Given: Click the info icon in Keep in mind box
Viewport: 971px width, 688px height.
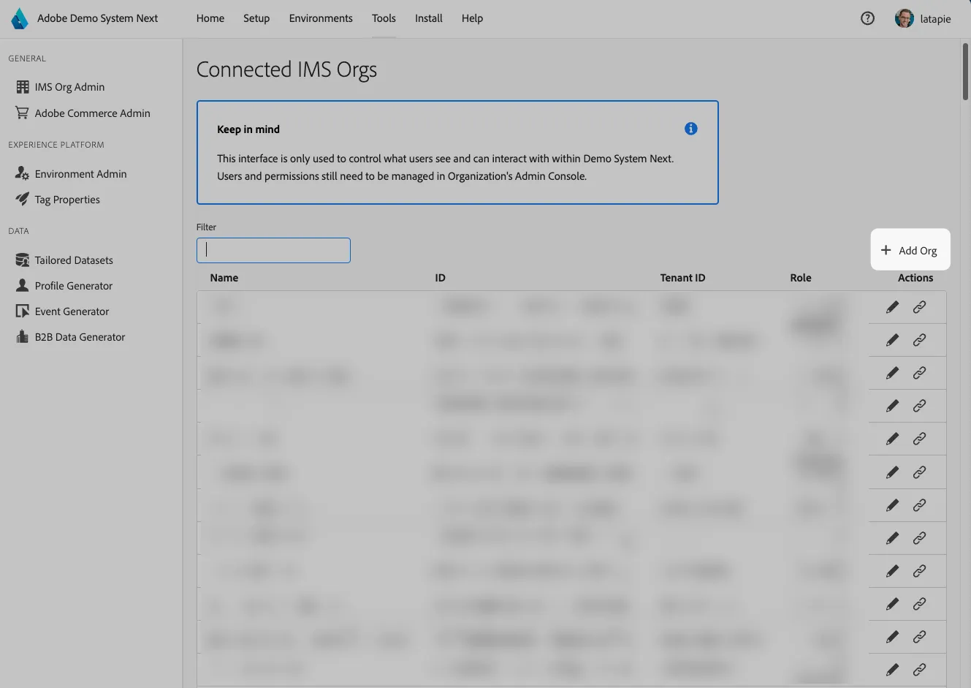Looking at the screenshot, I should (690, 129).
